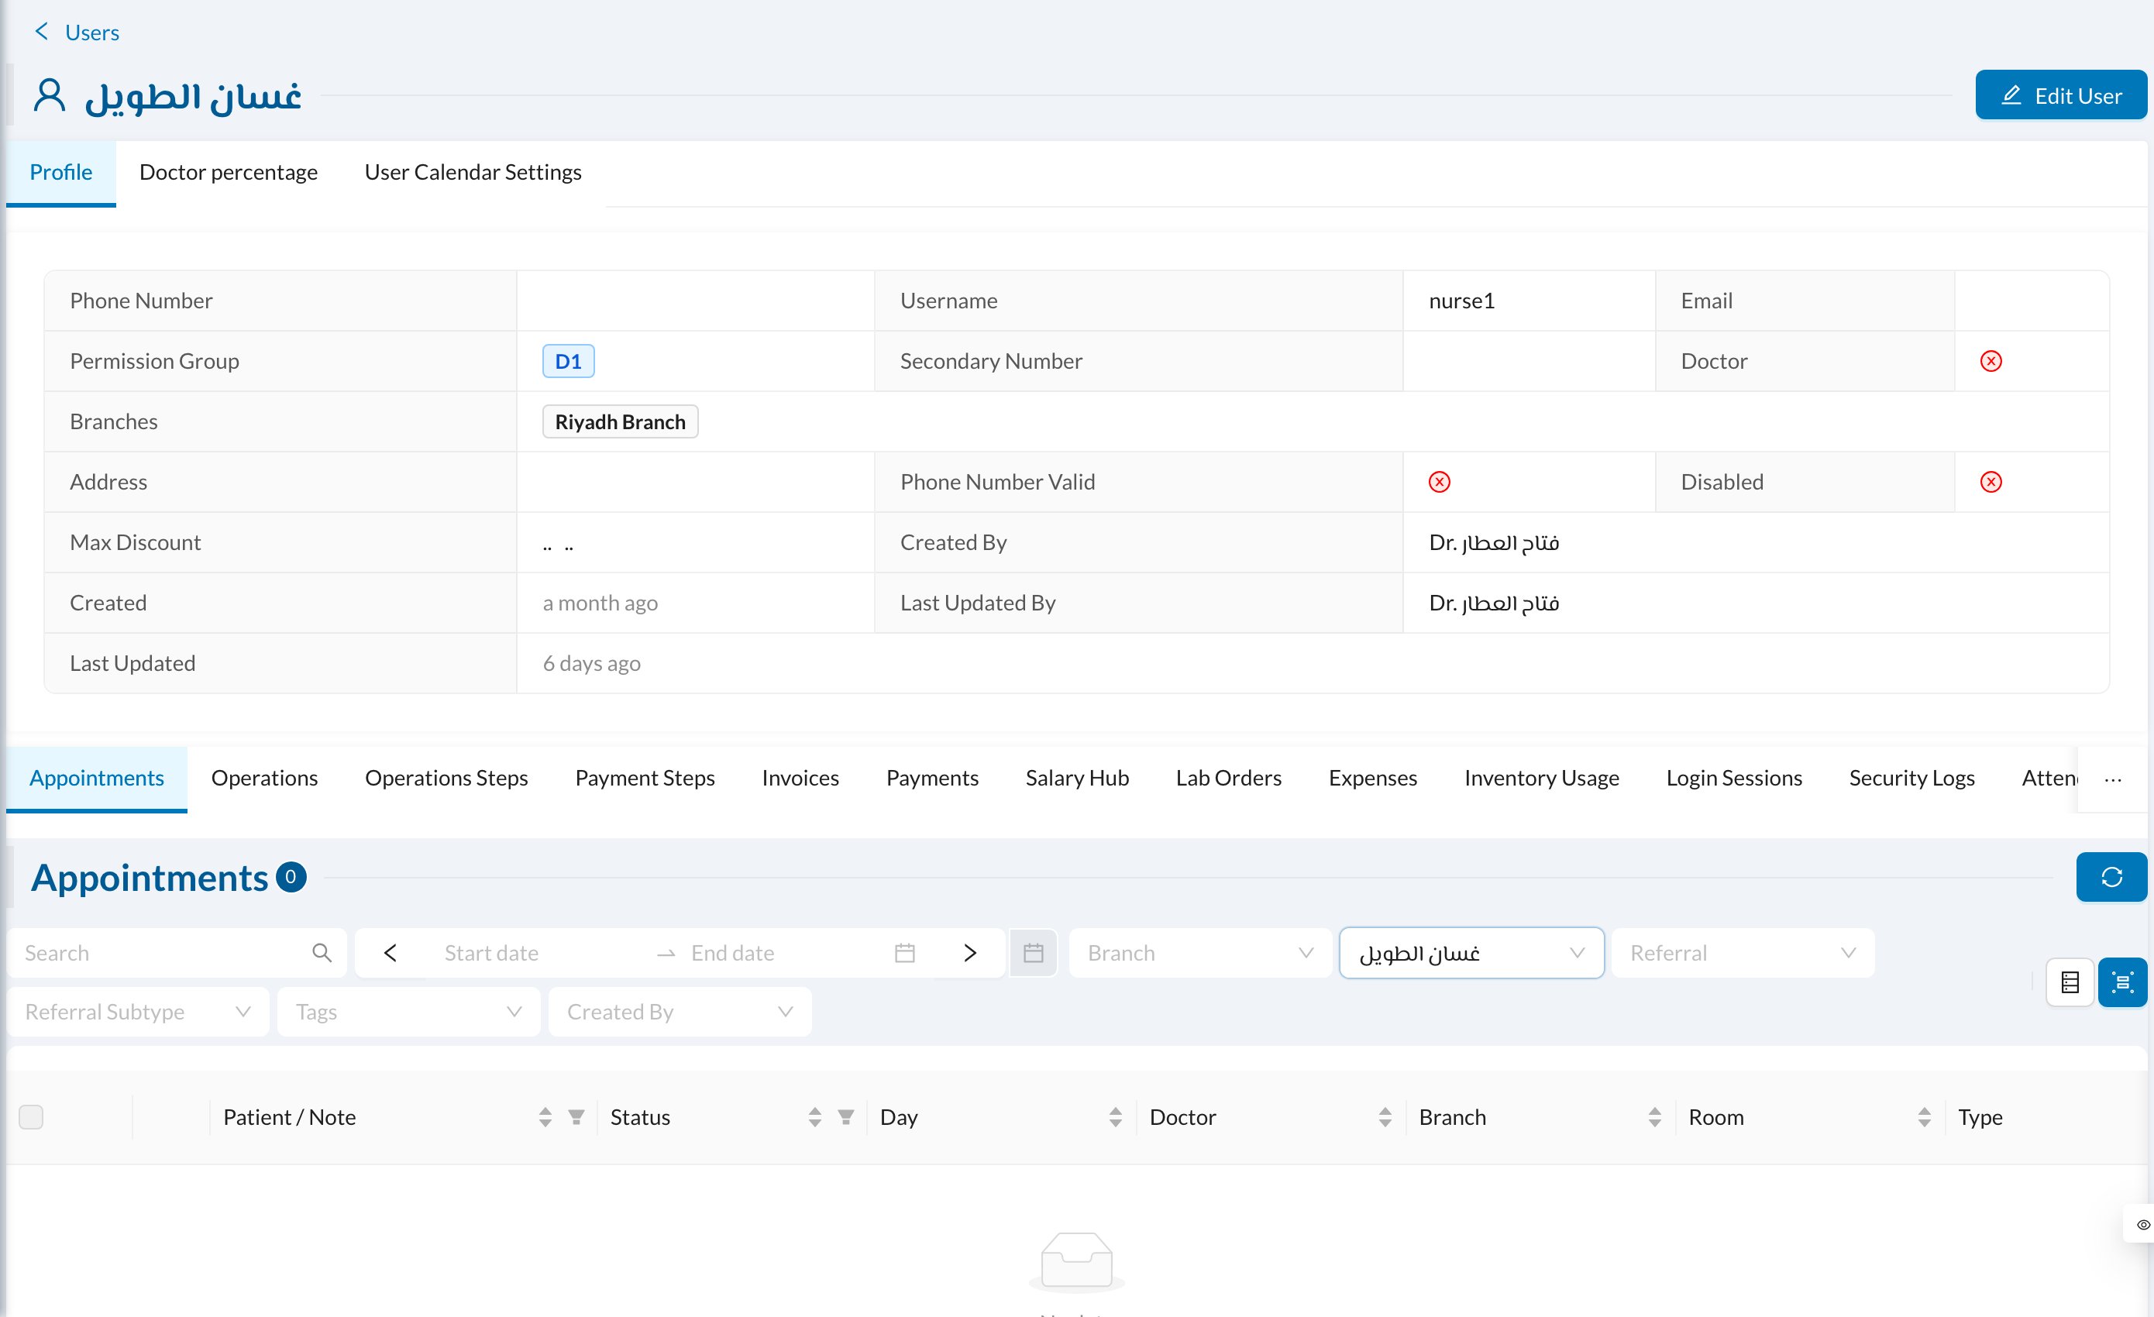Filter the Status column
Screen dimensions: 2154x1317
(845, 1117)
